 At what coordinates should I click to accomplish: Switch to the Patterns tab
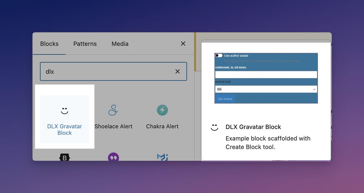click(85, 44)
